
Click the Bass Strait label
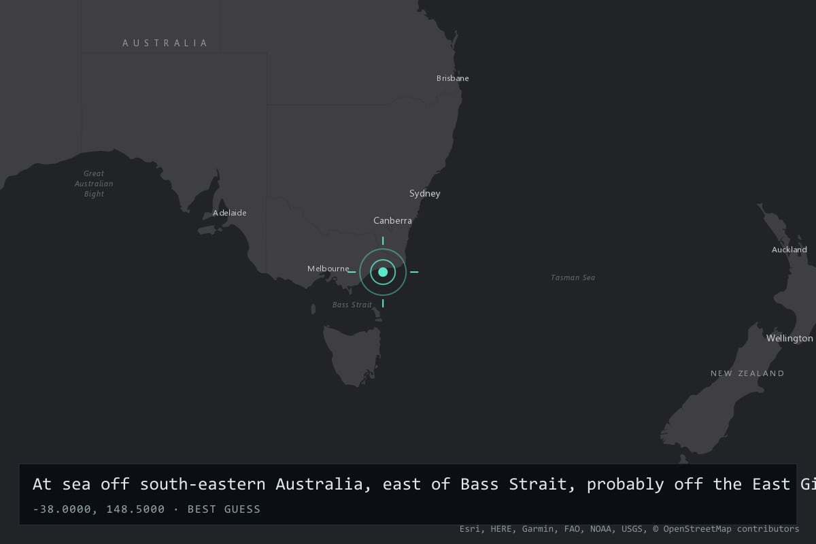coord(352,305)
